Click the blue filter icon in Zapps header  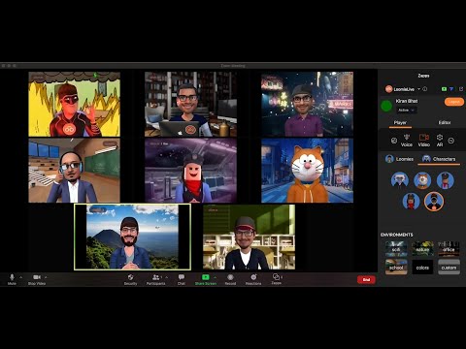(451, 89)
